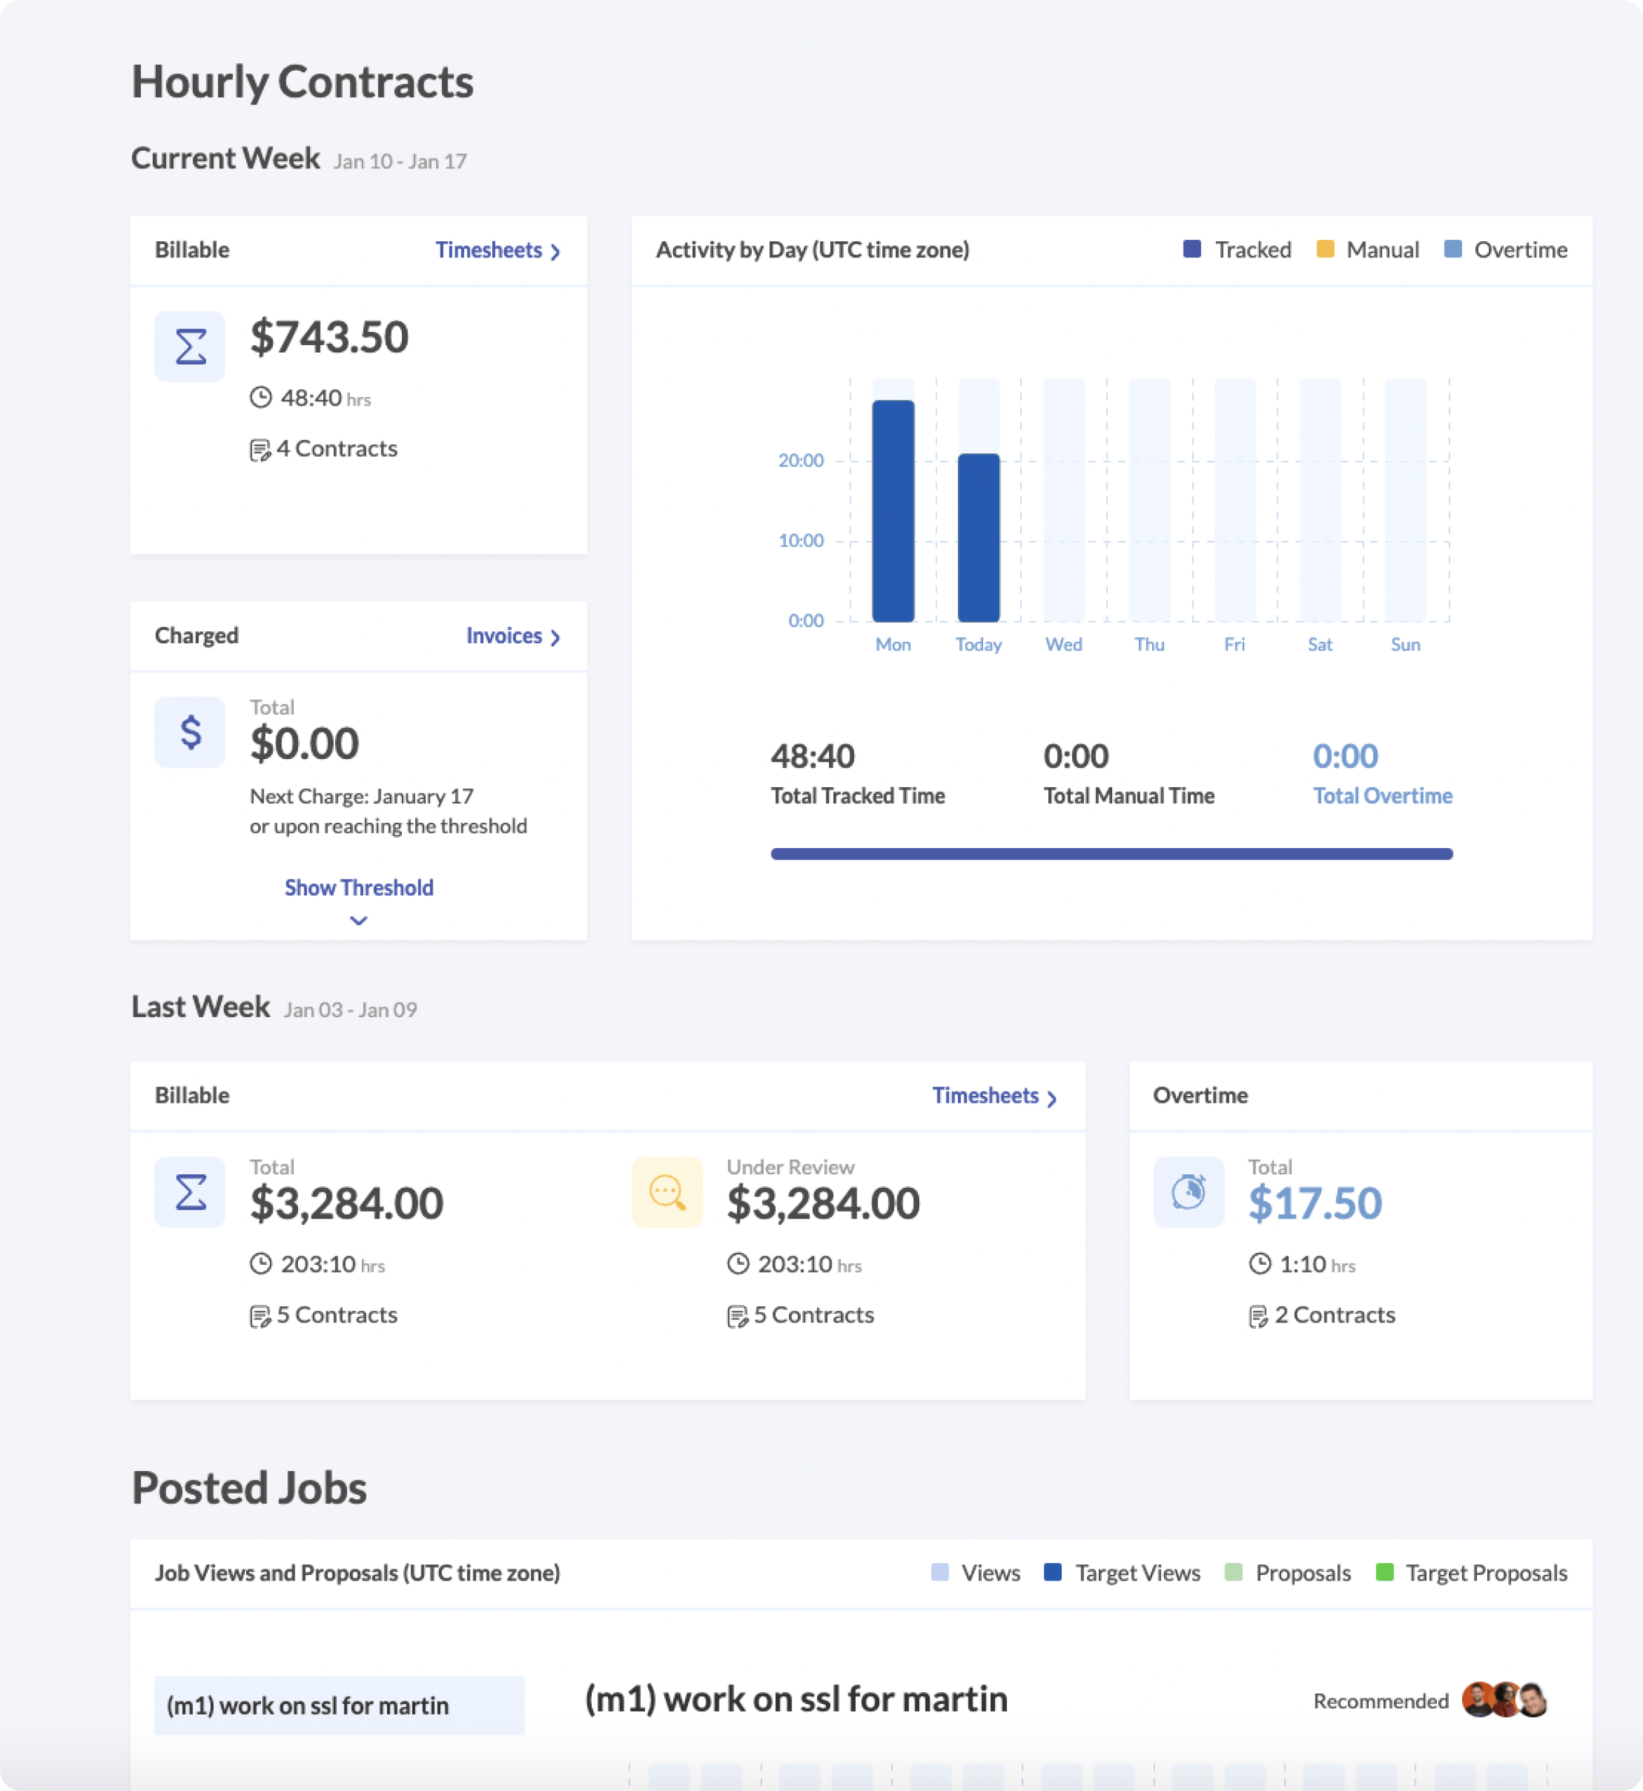The width and height of the screenshot is (1643, 1791).
Task: Click the chevron below Show Threshold
Action: (x=358, y=920)
